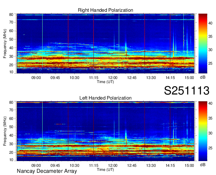
Task: Click the Frequency (MHz) axis label on lower plot
Action: pyautogui.click(x=5, y=132)
